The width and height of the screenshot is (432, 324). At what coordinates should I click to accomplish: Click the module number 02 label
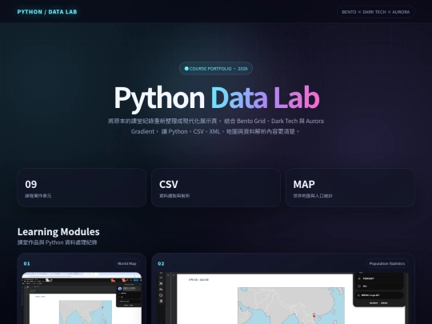click(161, 264)
